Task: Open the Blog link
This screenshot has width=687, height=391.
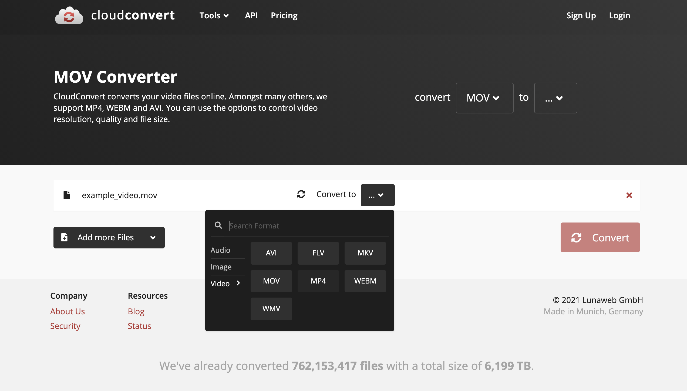Action: pyautogui.click(x=136, y=311)
